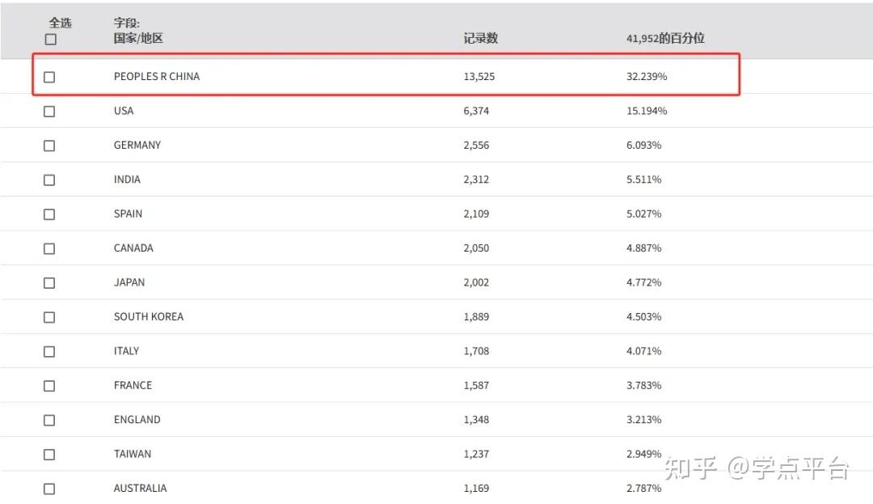873x504 pixels.
Task: Click the 国家/地区 field header
Action: 138,38
